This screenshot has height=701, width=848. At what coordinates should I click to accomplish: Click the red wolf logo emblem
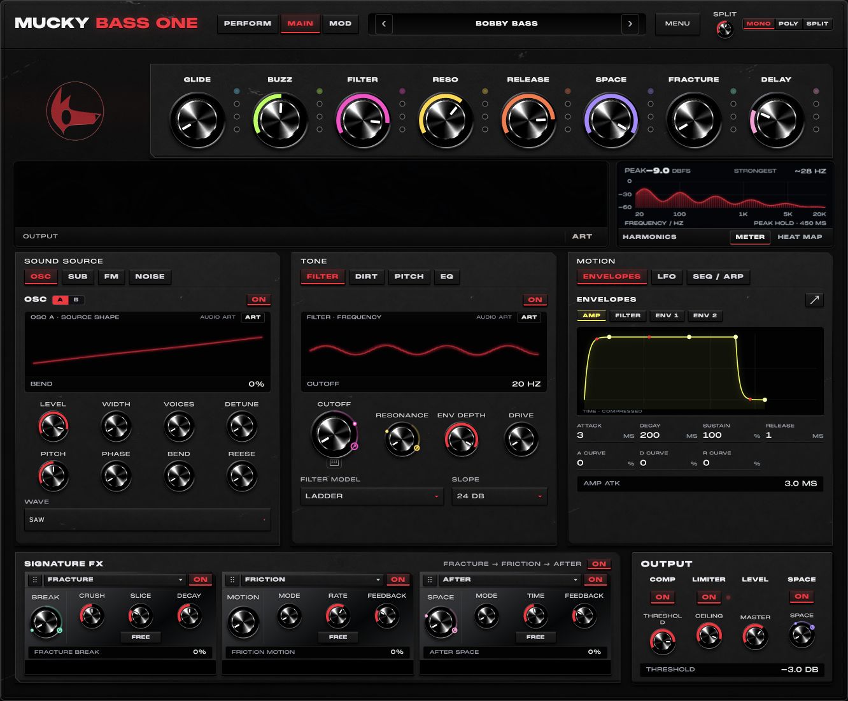(75, 112)
